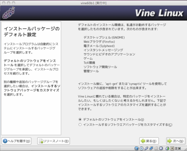Screen dimensions: 187x151
Task: Click the VirtualBox network adapters icon
Action: (151, 148)
